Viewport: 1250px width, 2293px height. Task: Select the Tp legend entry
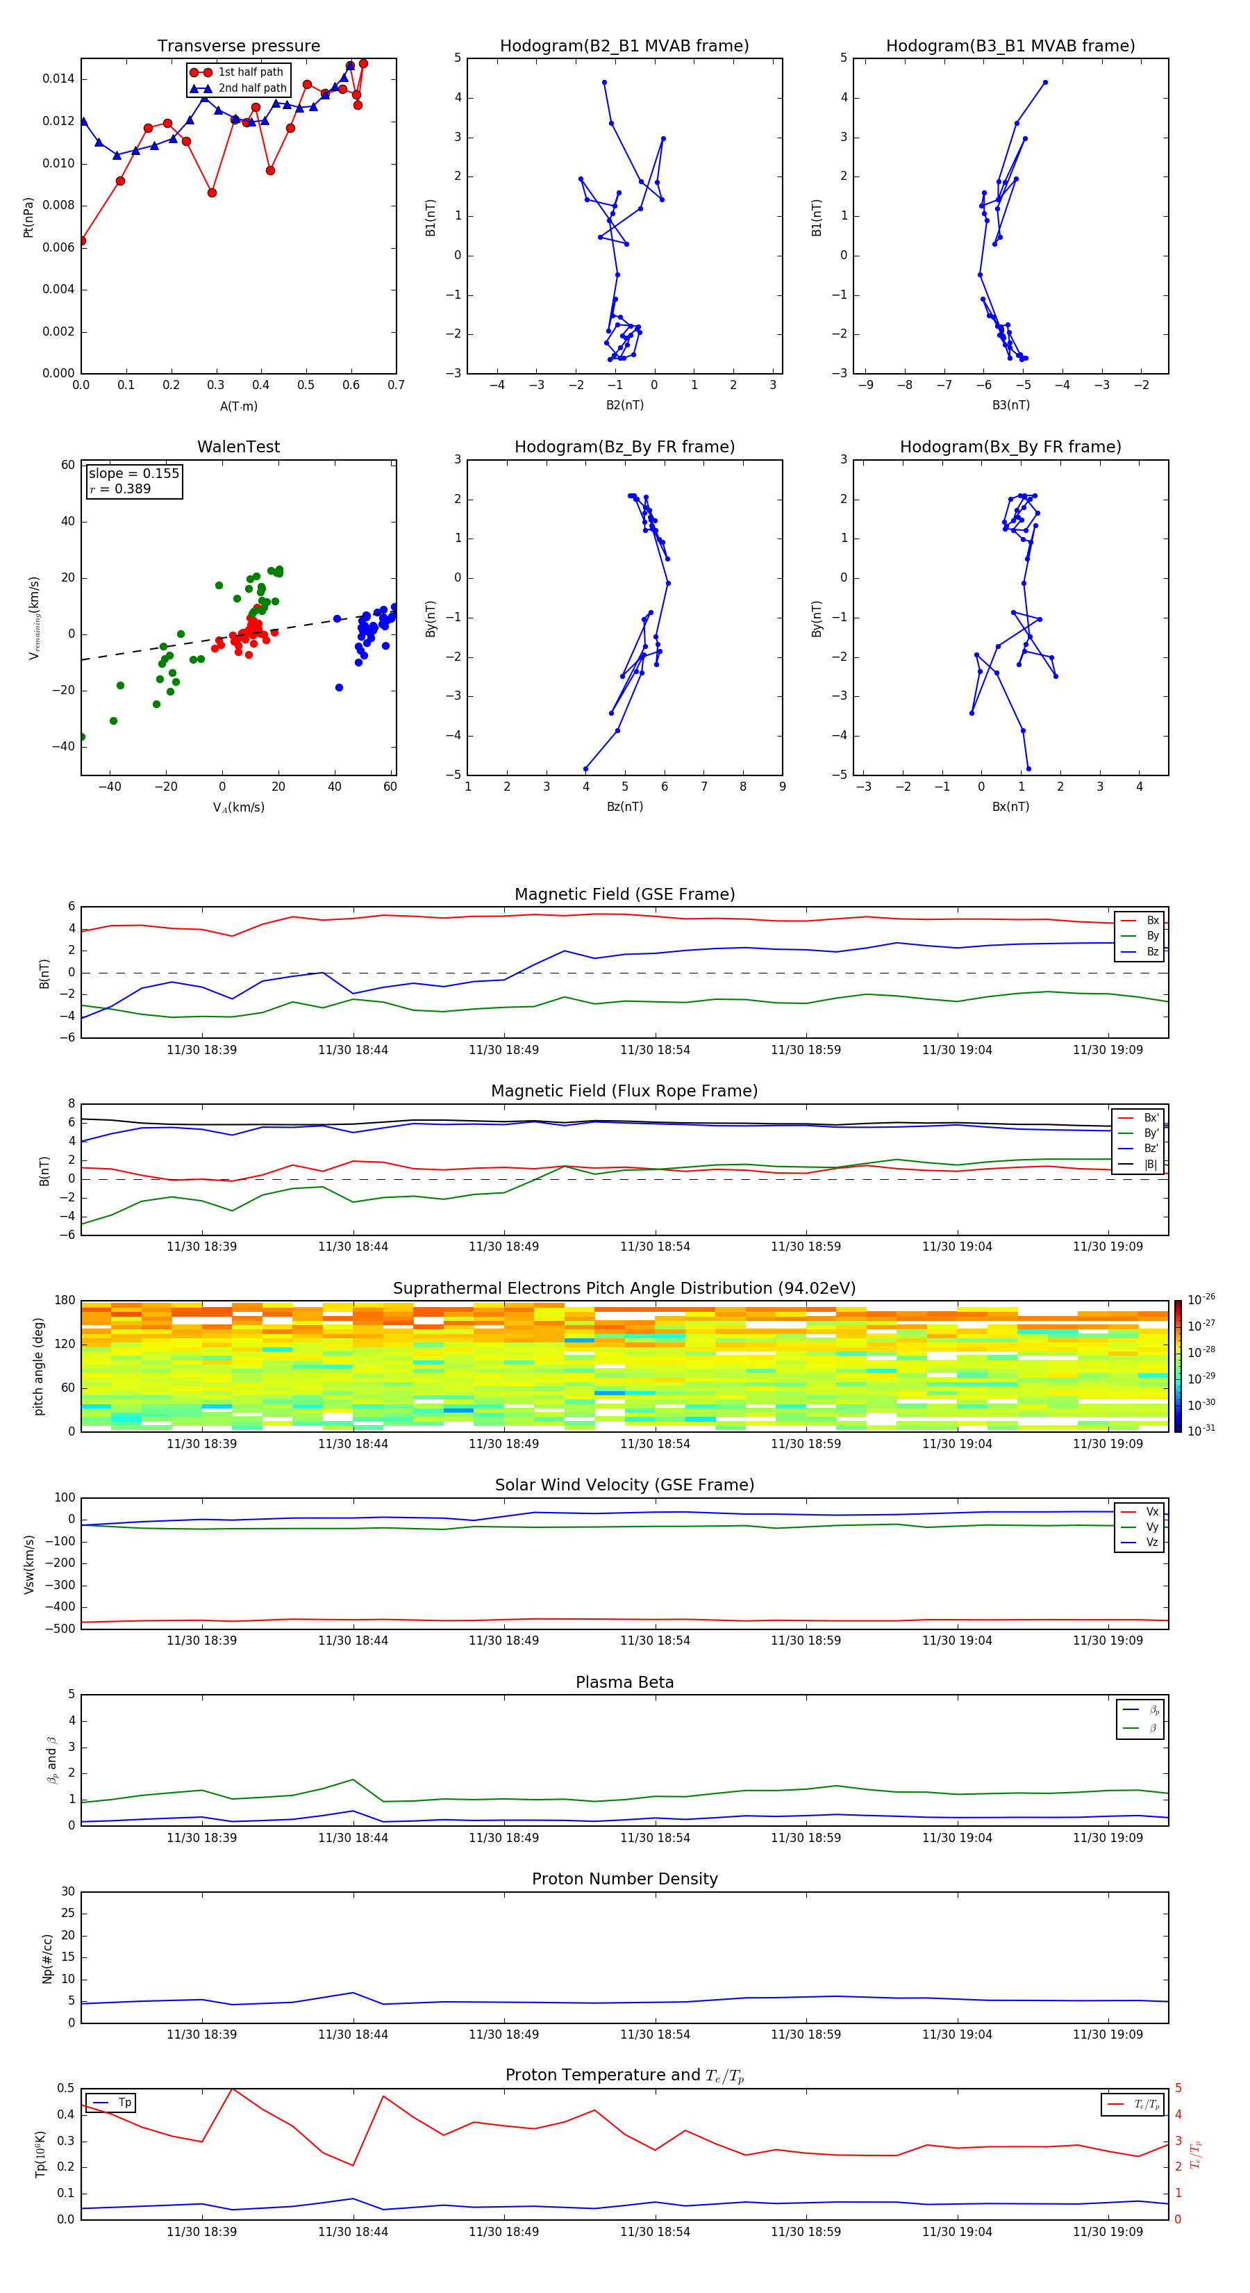pos(110,2103)
